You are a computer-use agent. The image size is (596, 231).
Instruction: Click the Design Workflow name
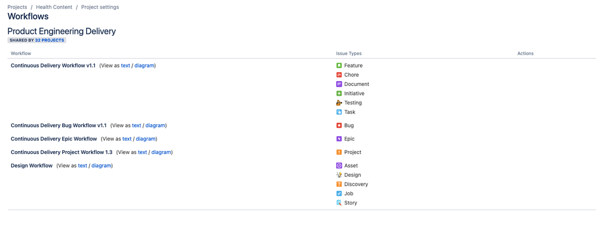coord(32,166)
